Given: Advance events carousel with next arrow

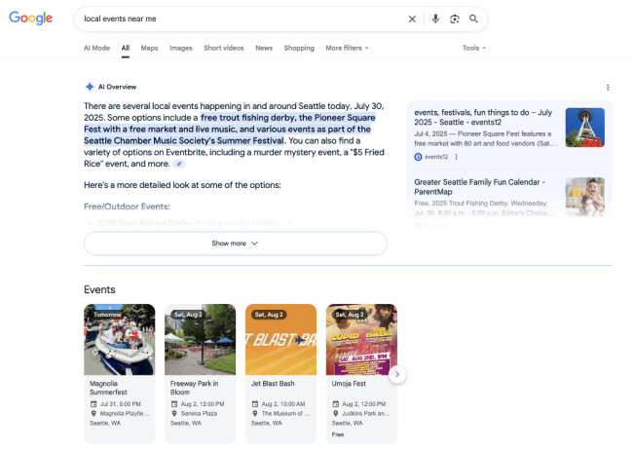Looking at the screenshot, I should point(397,374).
